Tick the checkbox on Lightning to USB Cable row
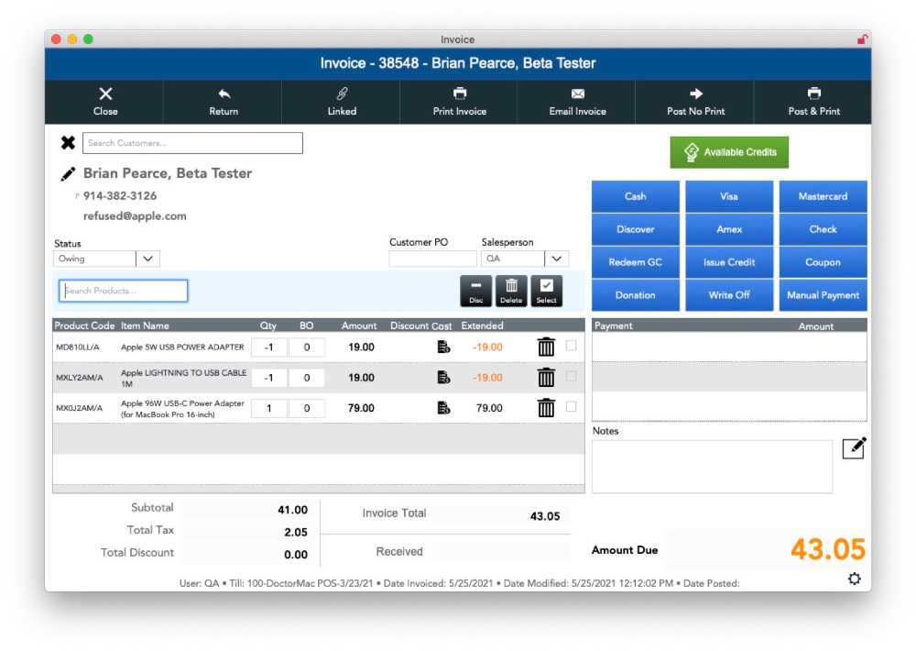 click(x=572, y=377)
